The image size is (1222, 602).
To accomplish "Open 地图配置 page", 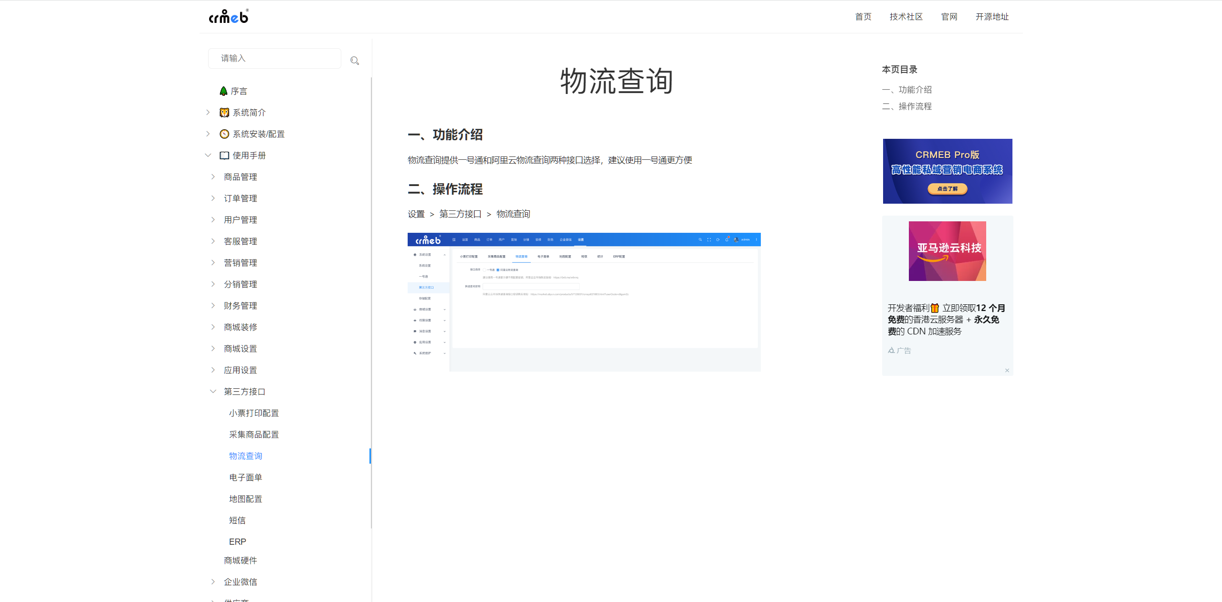I will 245,499.
